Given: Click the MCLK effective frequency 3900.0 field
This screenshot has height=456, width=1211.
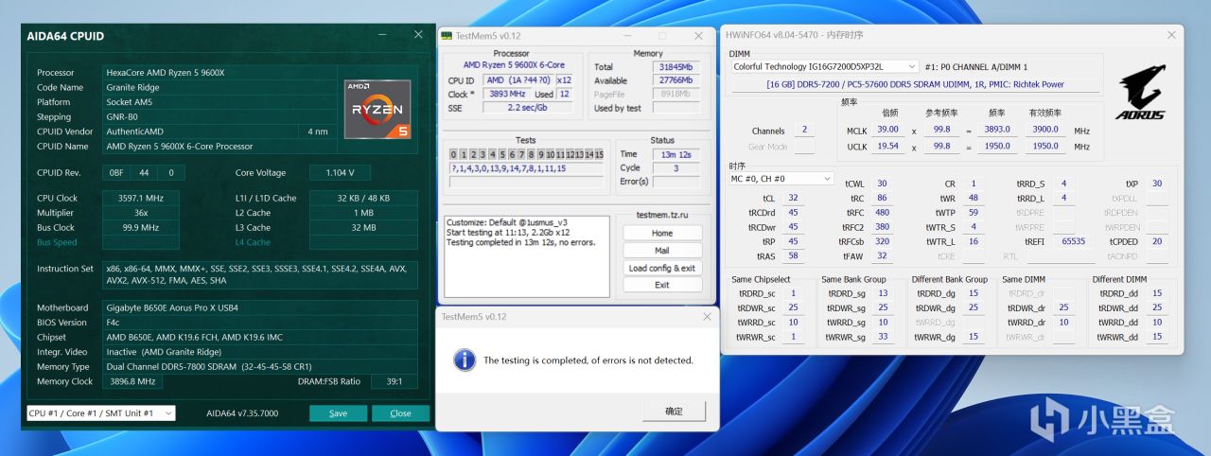Looking at the screenshot, I should tap(1045, 130).
